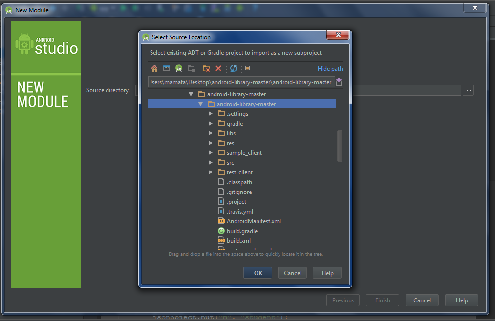Click the red Delete icon
The height and width of the screenshot is (321, 495).
click(x=218, y=68)
